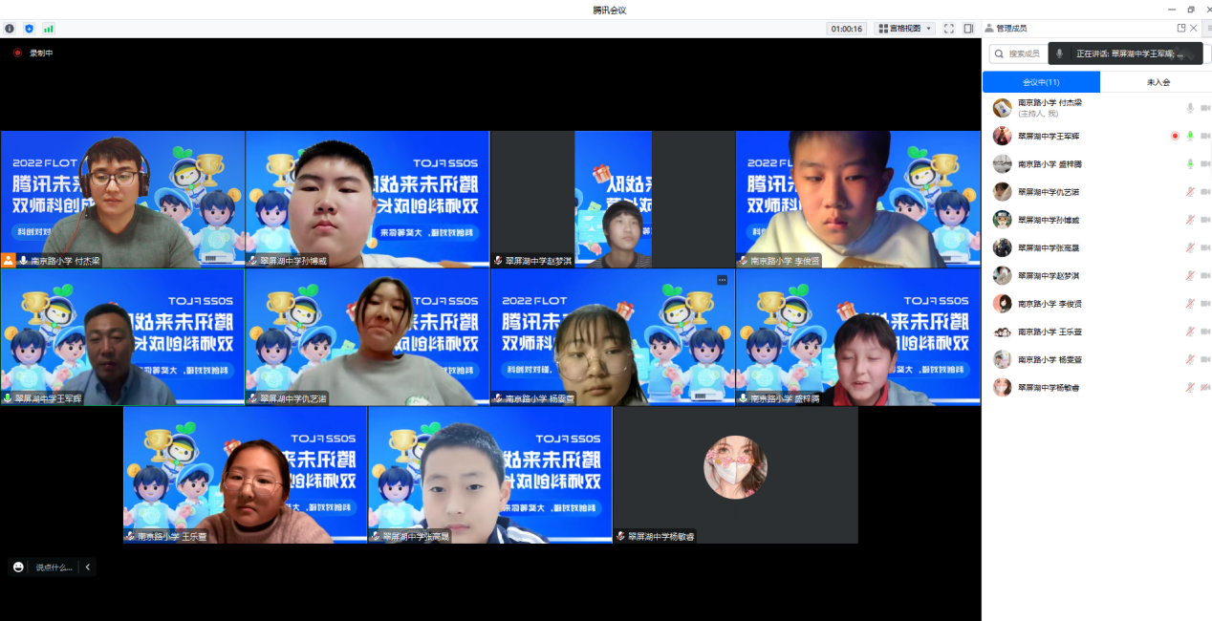This screenshot has height=621, width=1212.
Task: Open the panel menu at top-right edge
Action: pyautogui.click(x=1208, y=29)
